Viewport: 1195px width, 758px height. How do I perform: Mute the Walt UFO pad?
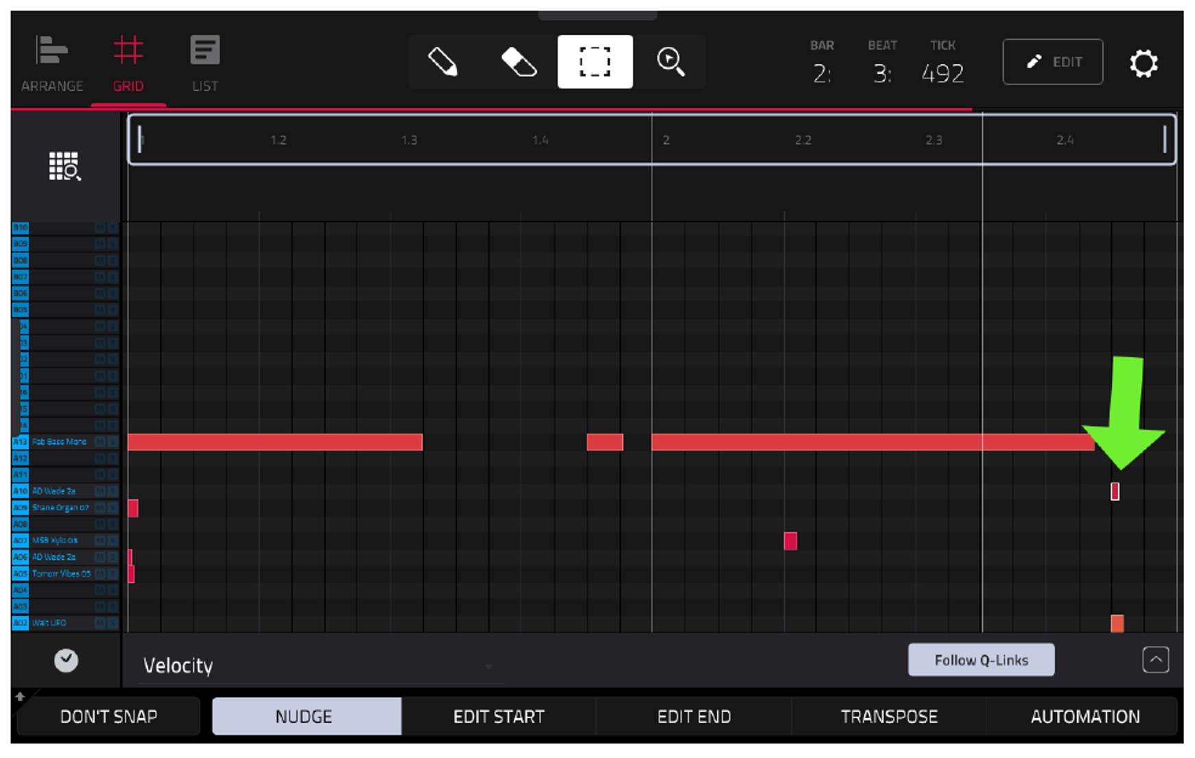[100, 623]
